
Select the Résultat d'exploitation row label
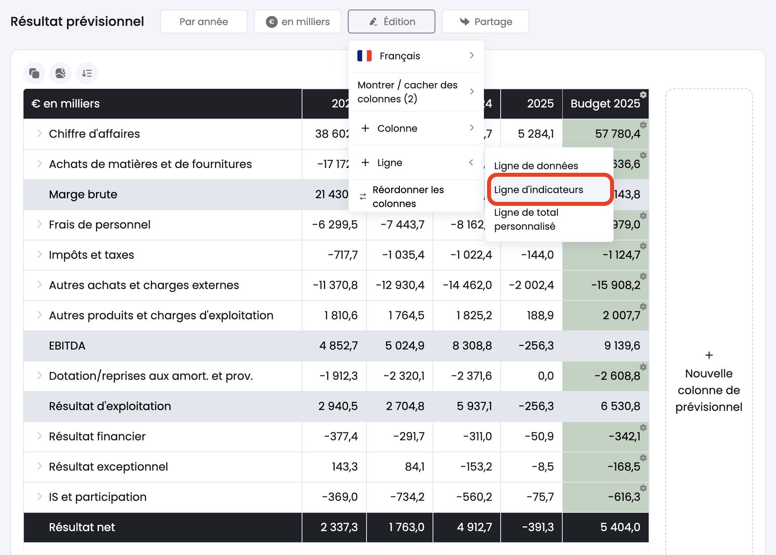(110, 406)
